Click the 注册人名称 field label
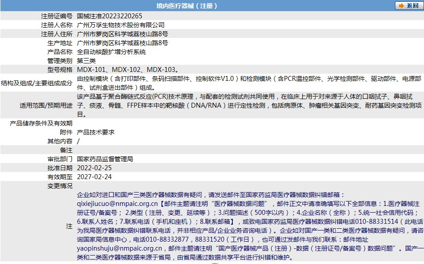The width and height of the screenshot is (424, 264). 57,25
